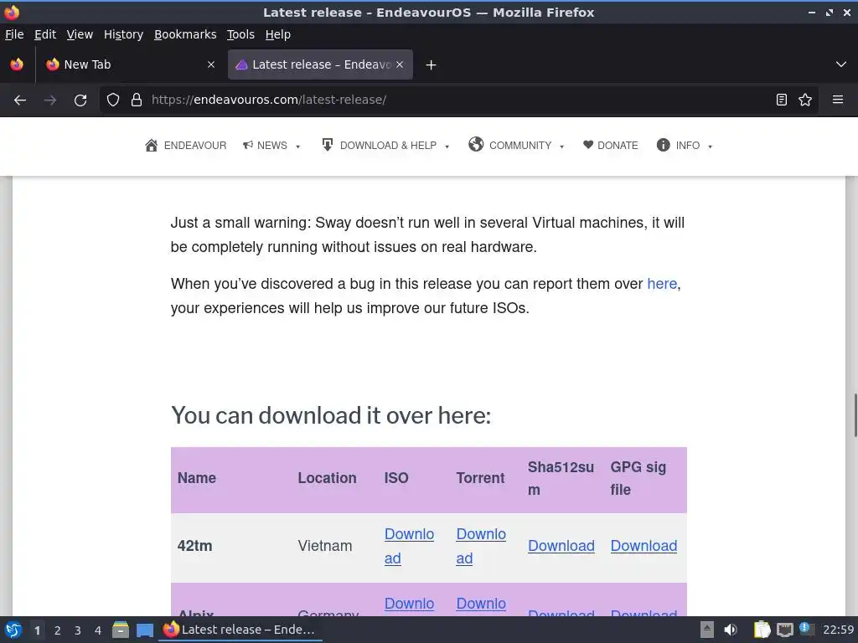The image size is (858, 643).
Task: Click the Endeavour home icon
Action: pyautogui.click(x=151, y=145)
